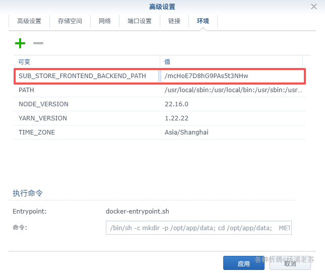Add a new environment variable with plus icon
325x273 pixels.
[x=20, y=43]
